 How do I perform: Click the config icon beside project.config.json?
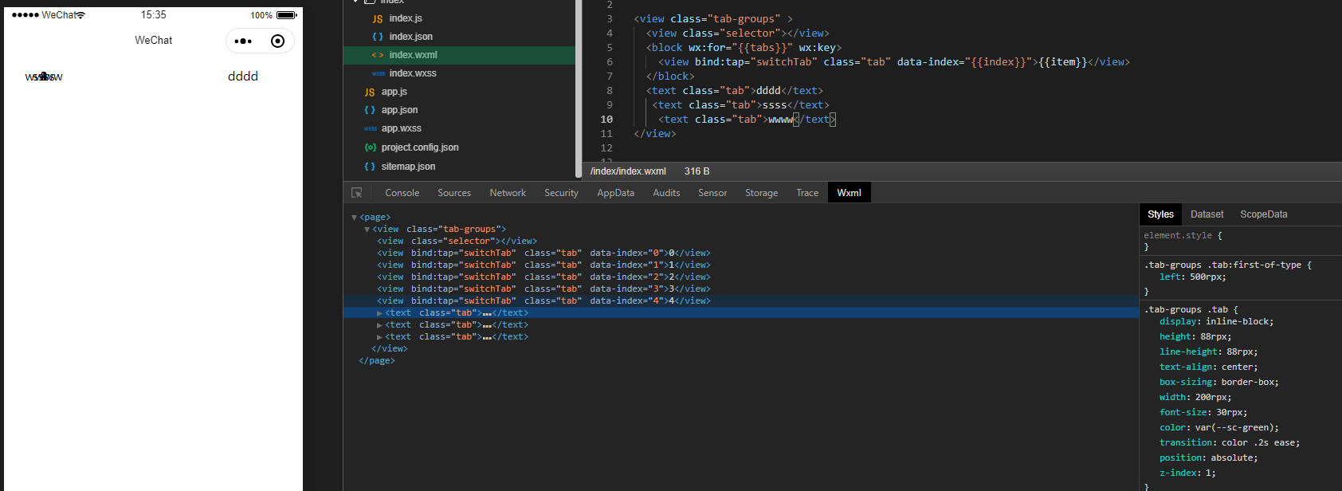coord(370,147)
